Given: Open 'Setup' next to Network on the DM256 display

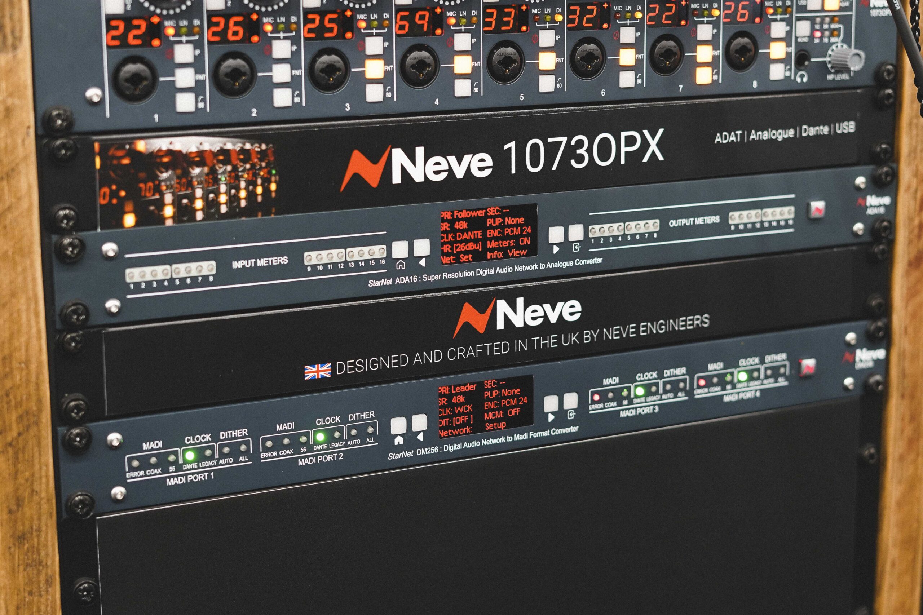Looking at the screenshot, I should [x=495, y=425].
